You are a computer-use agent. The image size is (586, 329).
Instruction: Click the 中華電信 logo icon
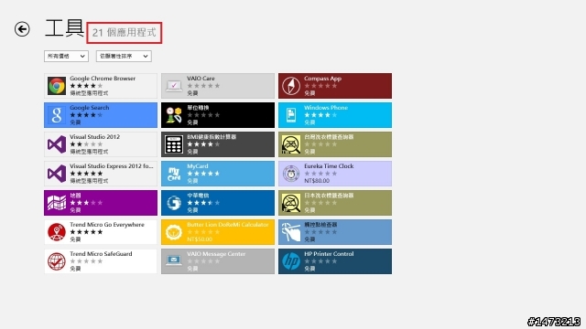(174, 203)
